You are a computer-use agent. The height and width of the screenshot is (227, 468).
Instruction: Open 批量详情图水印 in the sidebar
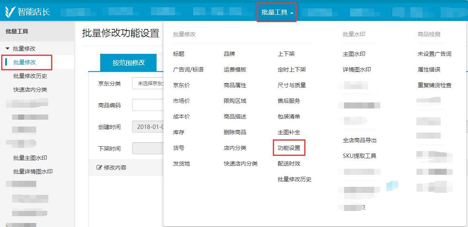tap(33, 172)
